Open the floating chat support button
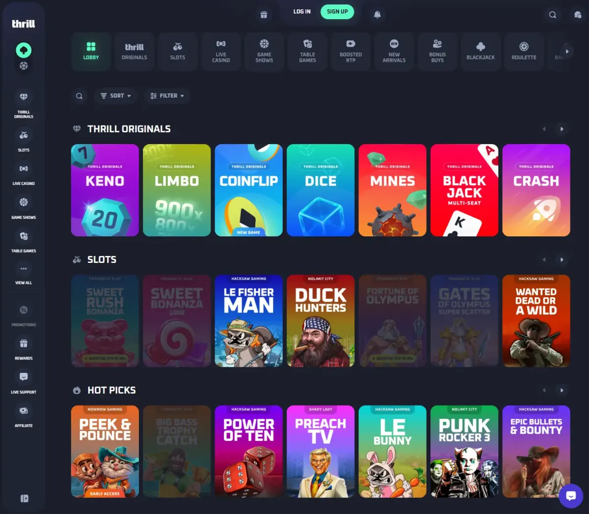This screenshot has height=514, width=589. click(x=571, y=496)
